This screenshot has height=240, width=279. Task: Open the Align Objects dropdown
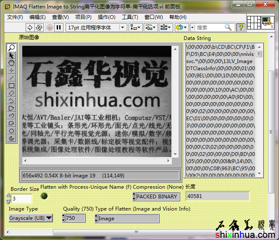[x=135, y=27]
